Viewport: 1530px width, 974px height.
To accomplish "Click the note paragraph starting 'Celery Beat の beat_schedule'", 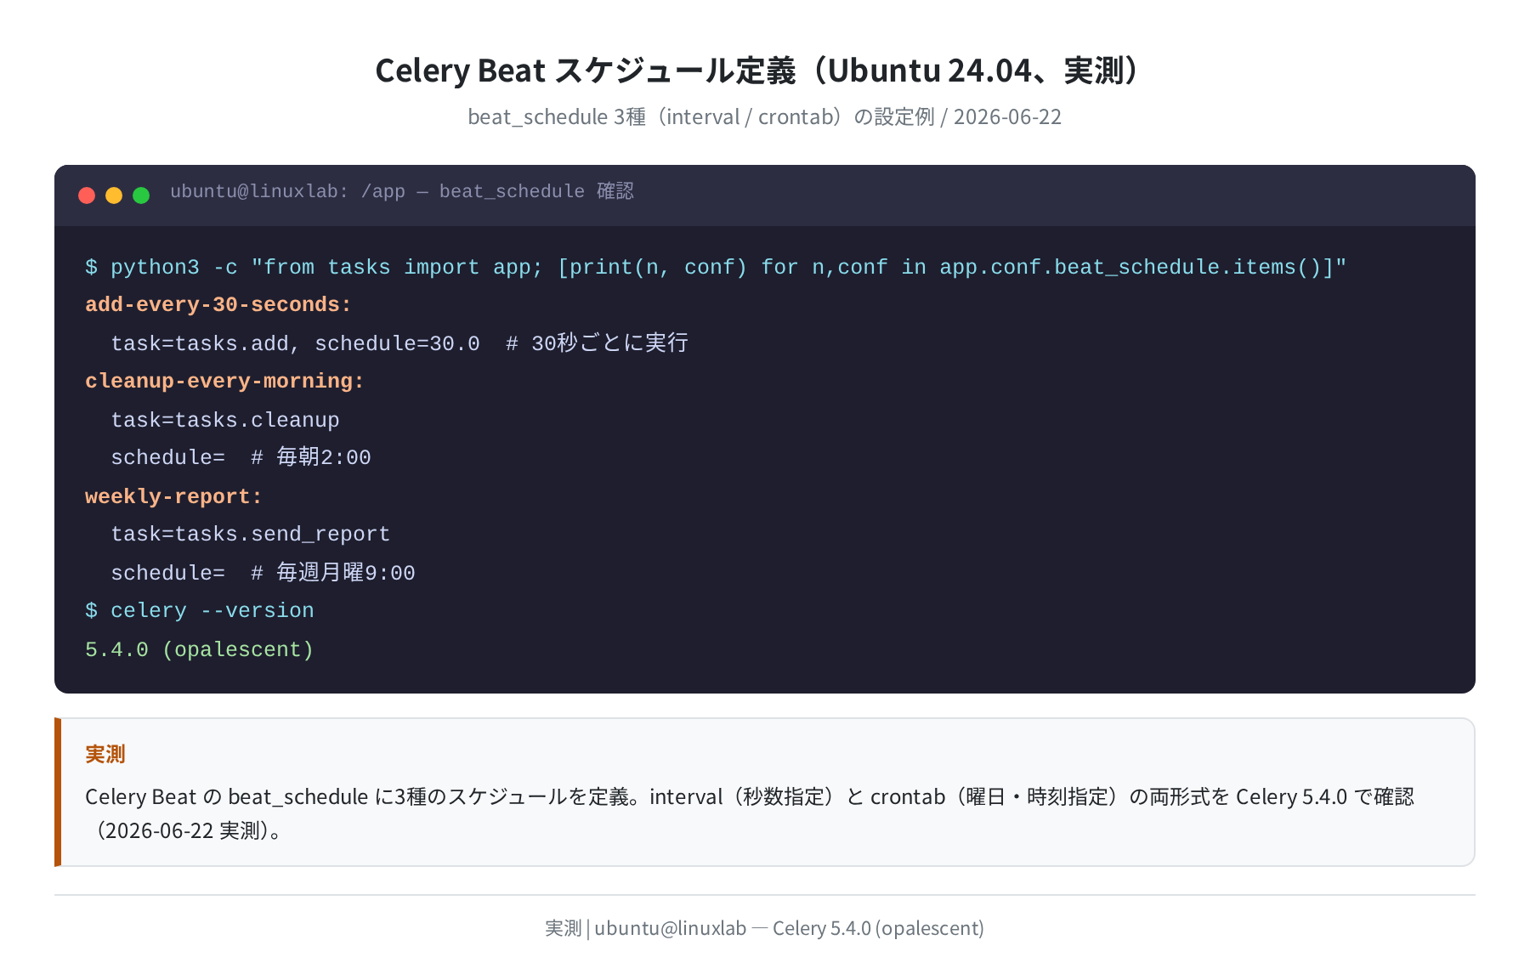I will (x=750, y=813).
